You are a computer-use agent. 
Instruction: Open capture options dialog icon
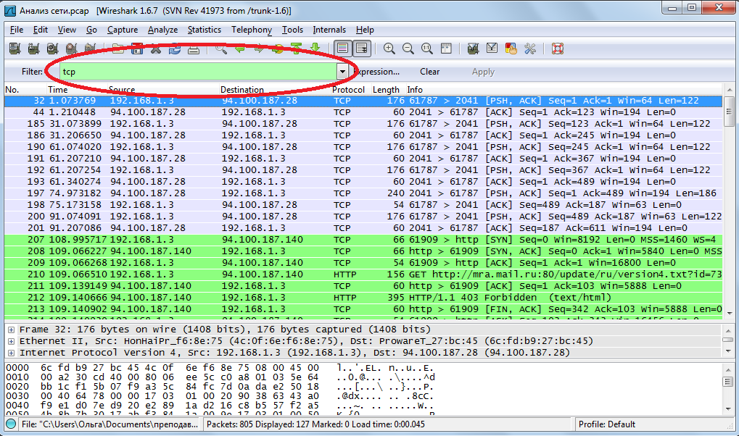(33, 49)
